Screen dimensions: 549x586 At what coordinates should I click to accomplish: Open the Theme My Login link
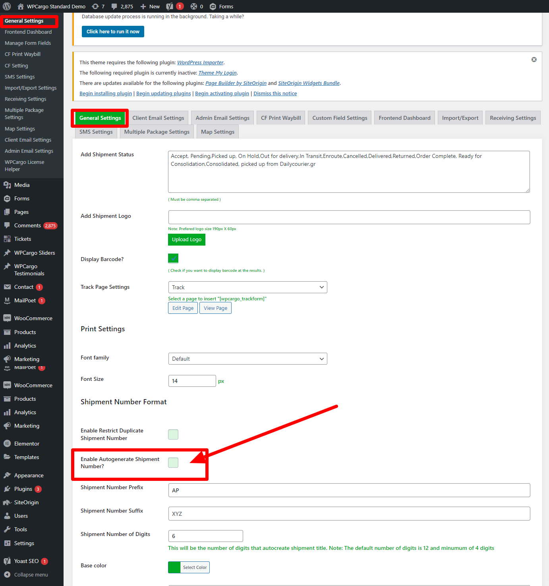[218, 73]
